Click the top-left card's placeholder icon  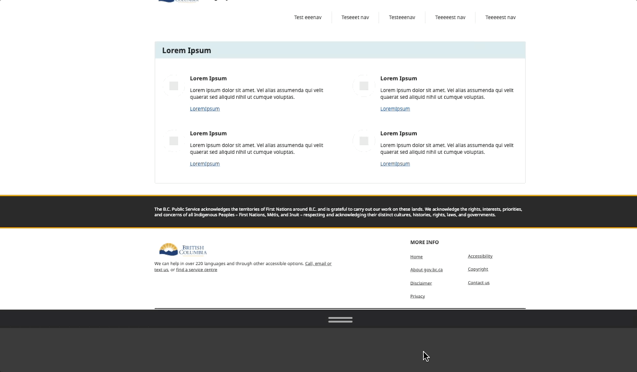click(174, 86)
